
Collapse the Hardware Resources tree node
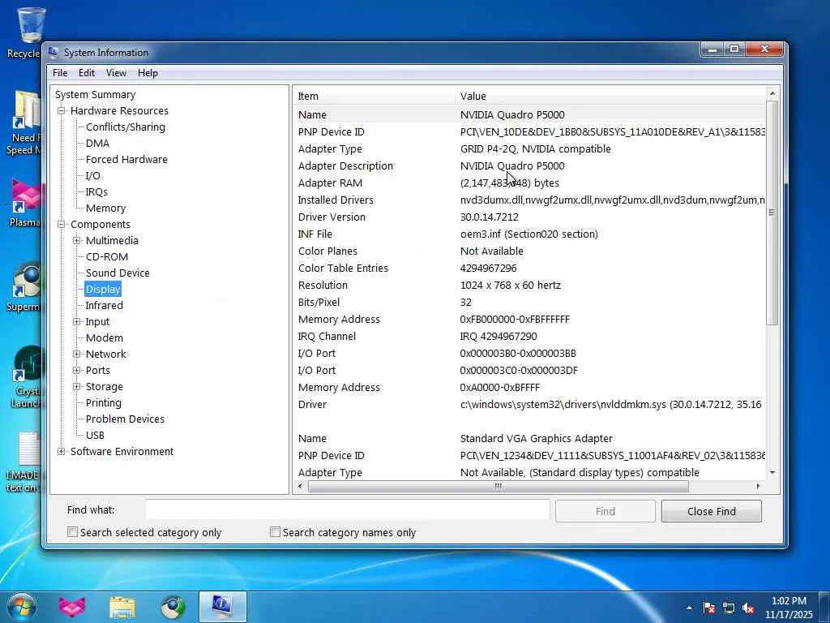[x=62, y=110]
